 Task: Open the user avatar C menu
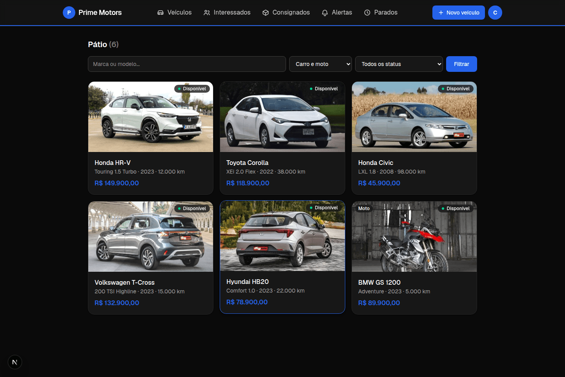(495, 13)
